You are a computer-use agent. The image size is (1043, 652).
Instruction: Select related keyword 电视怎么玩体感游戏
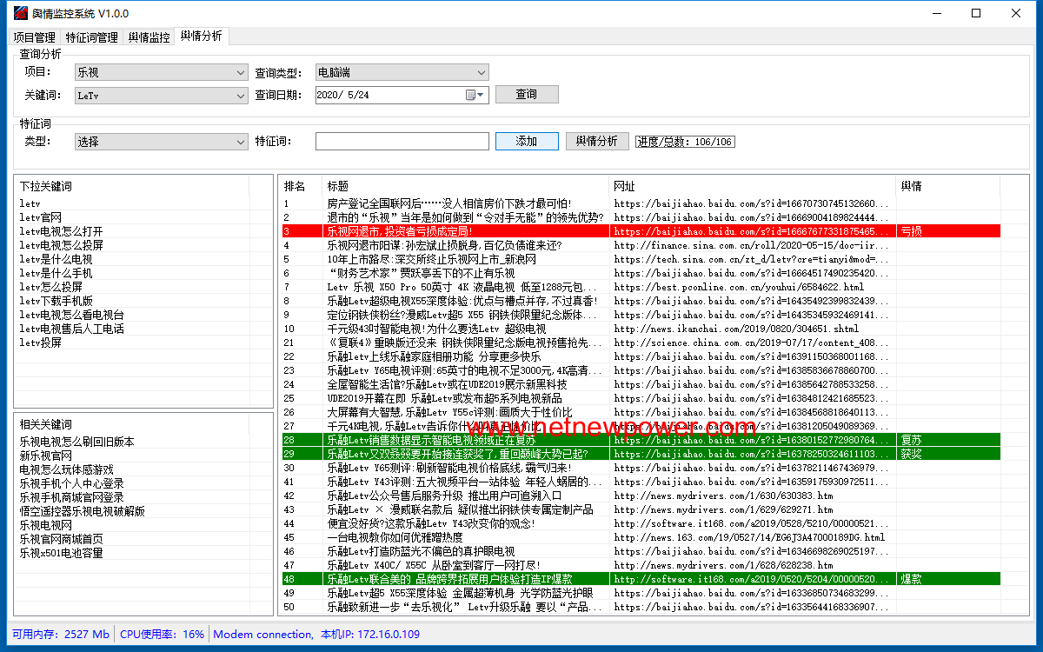(66, 469)
